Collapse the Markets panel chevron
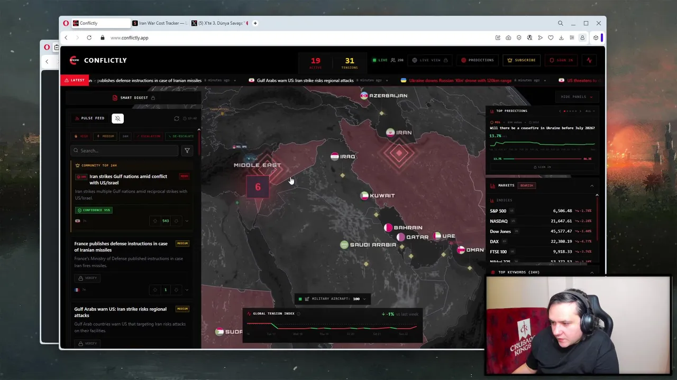677x380 pixels. tap(592, 186)
